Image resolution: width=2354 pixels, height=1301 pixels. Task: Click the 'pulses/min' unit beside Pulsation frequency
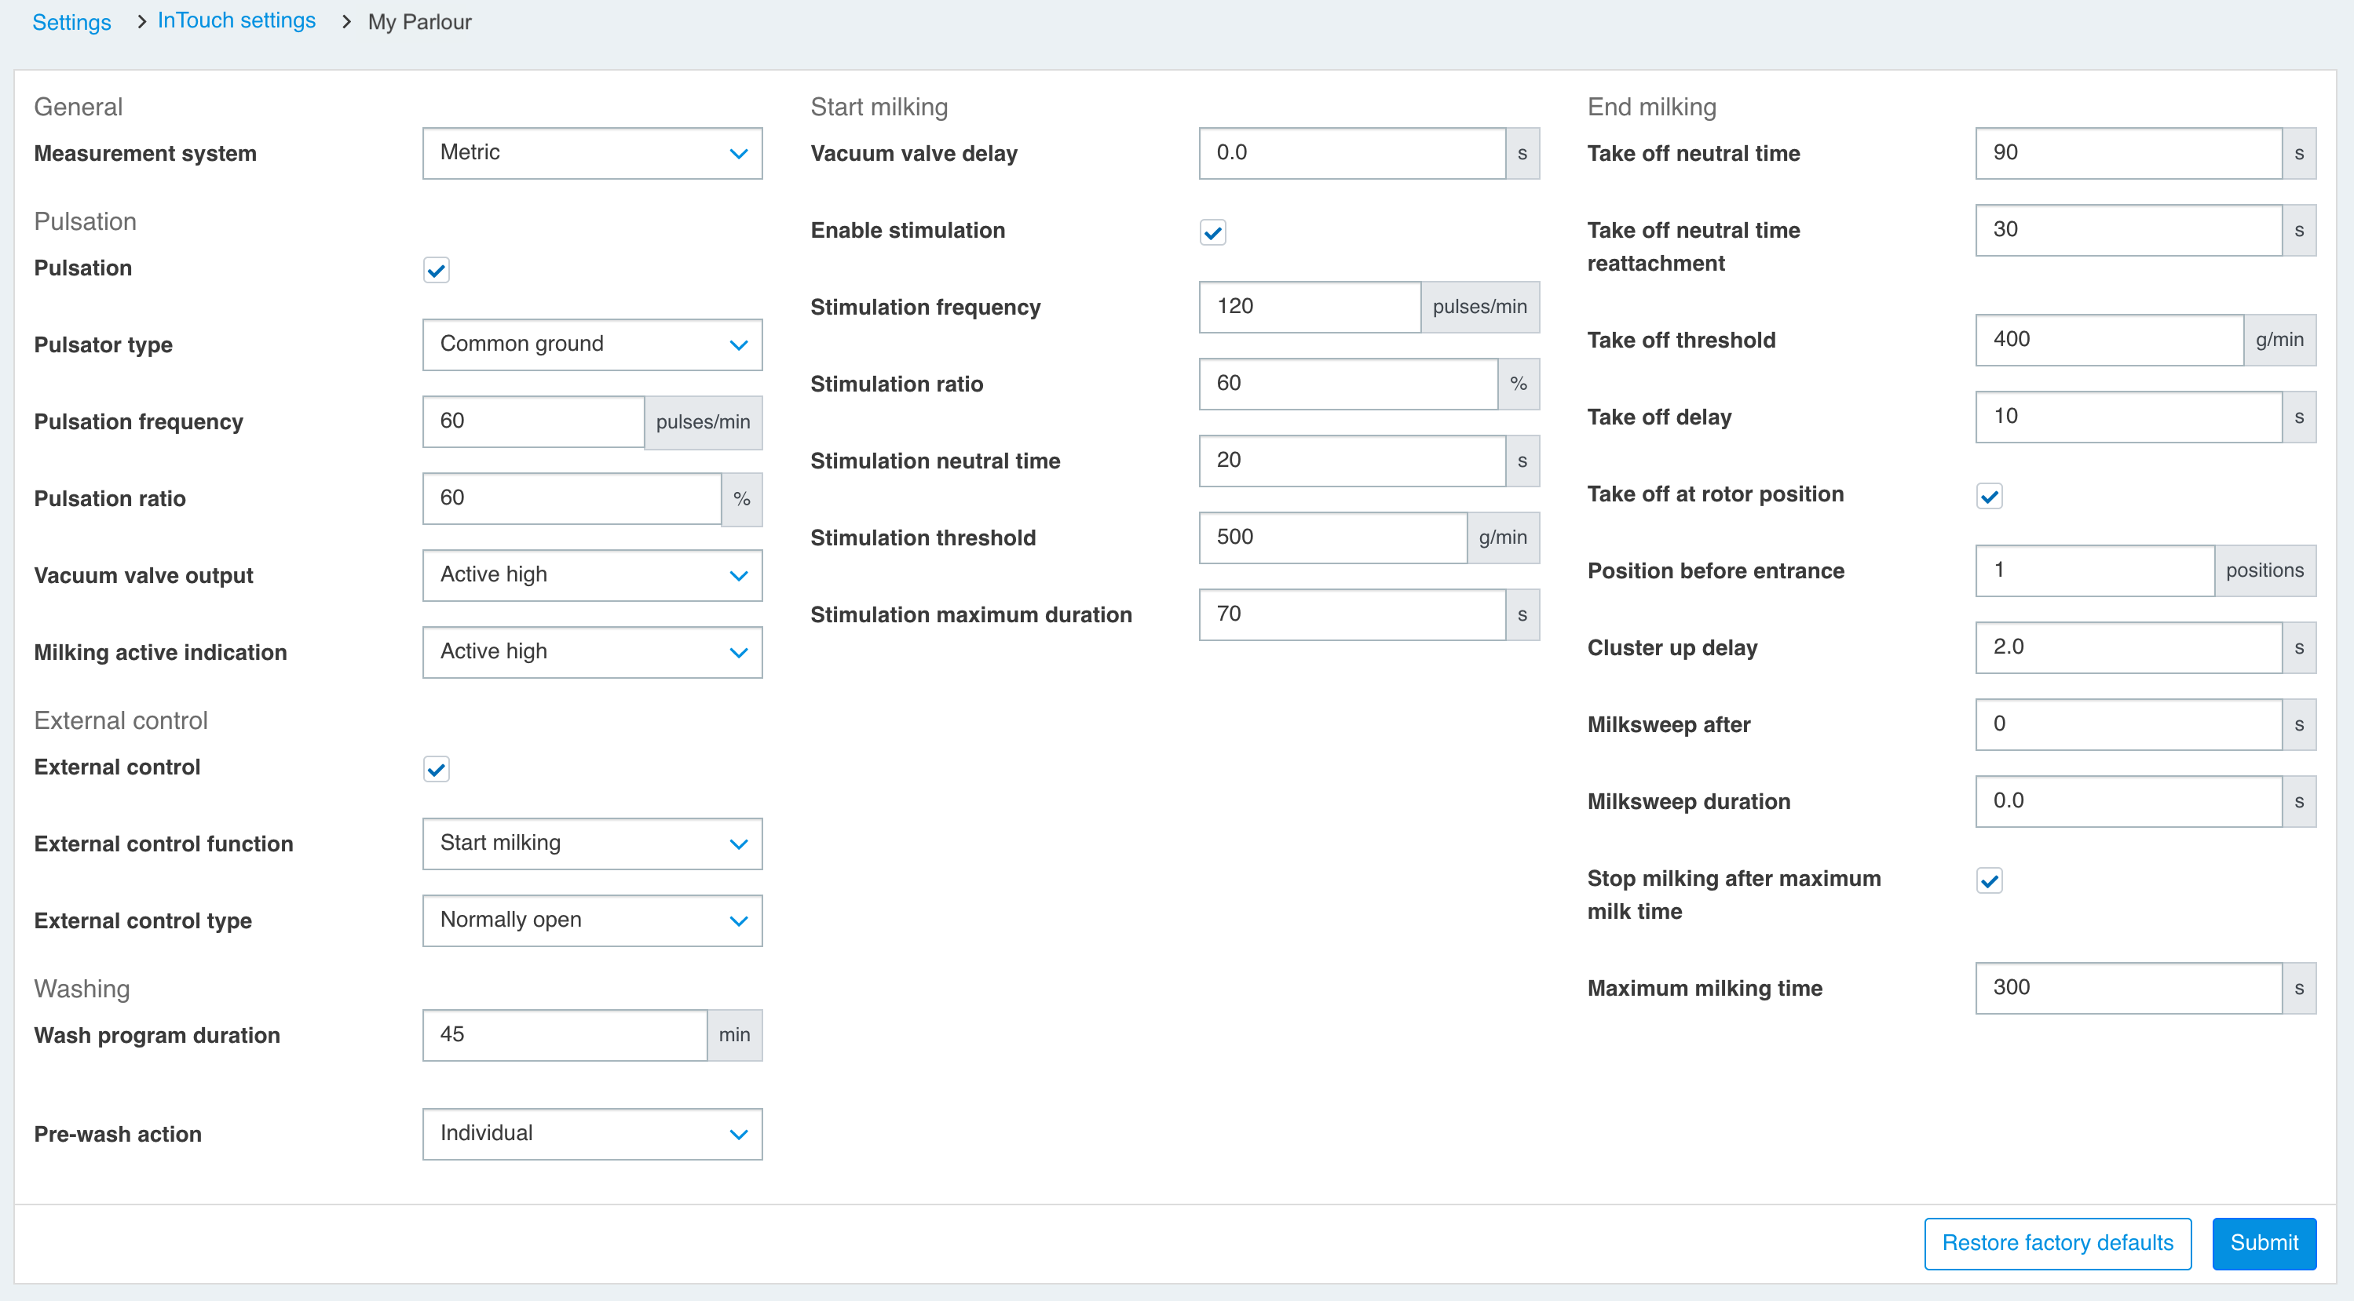click(703, 422)
